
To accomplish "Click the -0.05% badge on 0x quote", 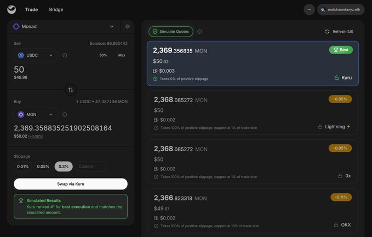I will tap(340, 148).
